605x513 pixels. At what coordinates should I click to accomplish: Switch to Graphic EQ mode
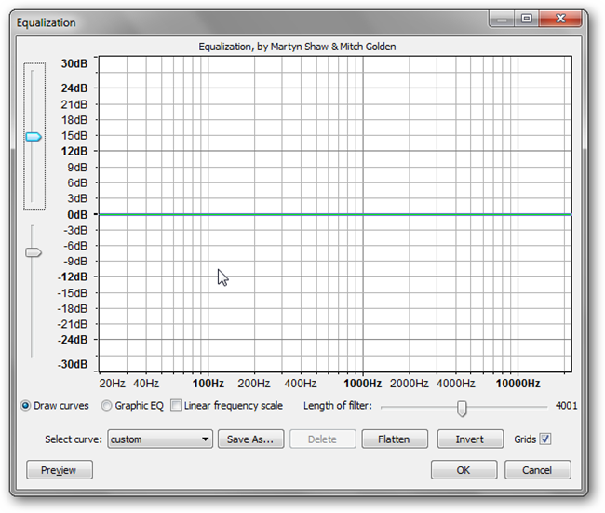pyautogui.click(x=106, y=406)
